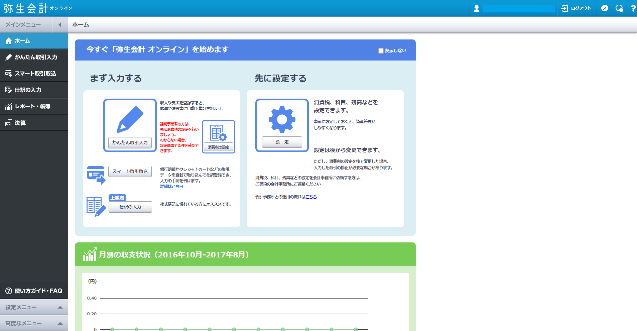Click the ログアウト button

(x=576, y=8)
